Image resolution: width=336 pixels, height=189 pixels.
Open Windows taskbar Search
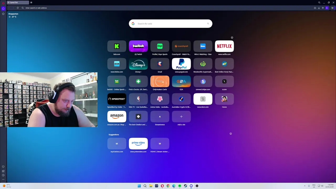145,186
